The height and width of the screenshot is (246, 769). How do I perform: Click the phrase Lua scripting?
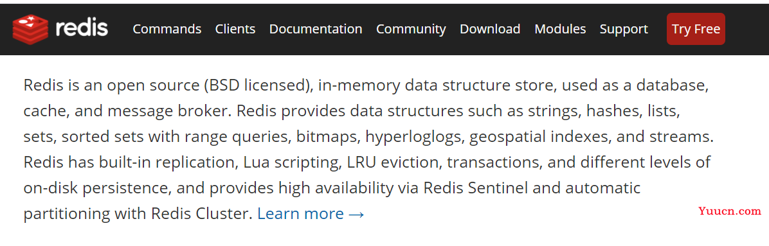coord(290,163)
